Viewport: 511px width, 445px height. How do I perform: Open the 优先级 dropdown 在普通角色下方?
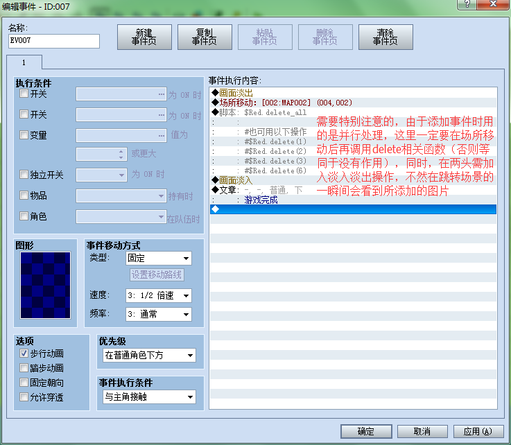150,356
